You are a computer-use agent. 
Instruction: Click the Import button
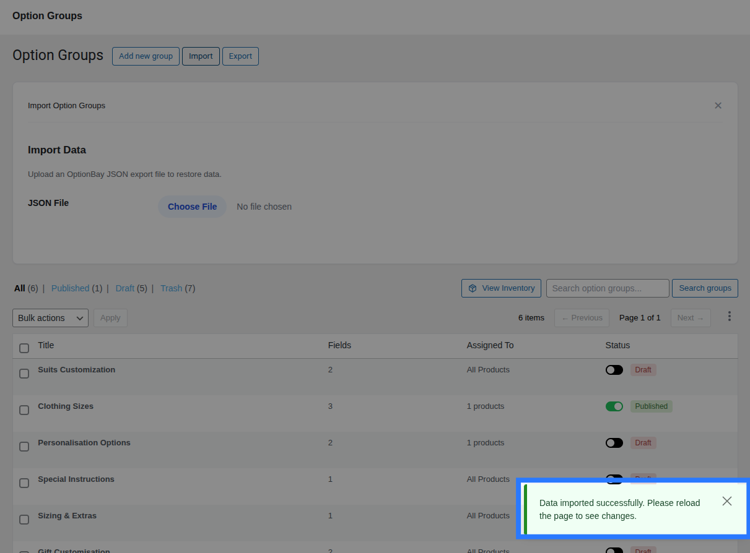(201, 56)
